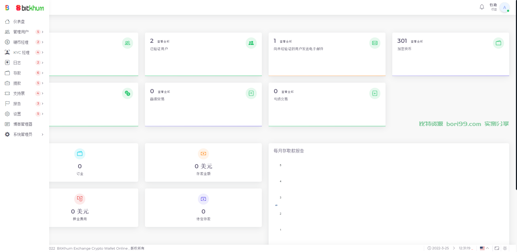Expand the 支持票 chevron
Image resolution: width=517 pixels, height=252 pixels.
coord(42,93)
